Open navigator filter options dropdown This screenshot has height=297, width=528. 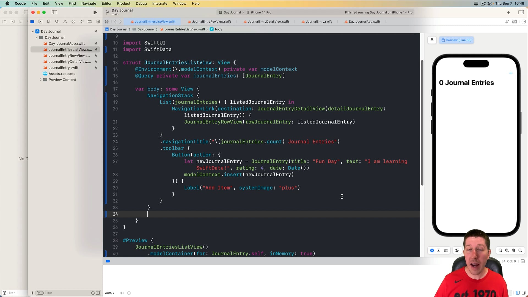(x=40, y=293)
